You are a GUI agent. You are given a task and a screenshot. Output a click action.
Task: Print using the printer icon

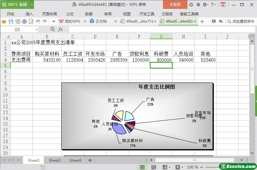pos(25,21)
